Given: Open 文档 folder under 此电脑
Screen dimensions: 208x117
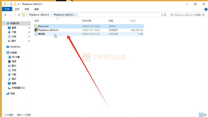Looking at the screenshot, I should pyautogui.click(x=14, y=70).
